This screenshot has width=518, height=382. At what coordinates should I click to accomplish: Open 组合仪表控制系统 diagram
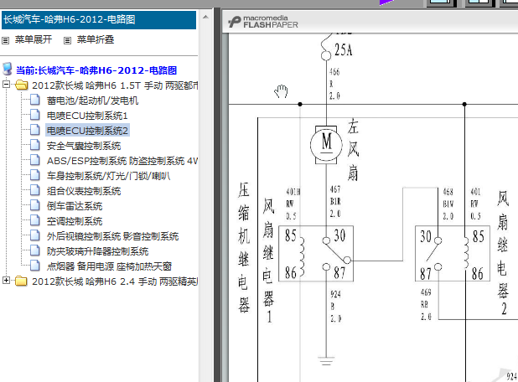84,191
